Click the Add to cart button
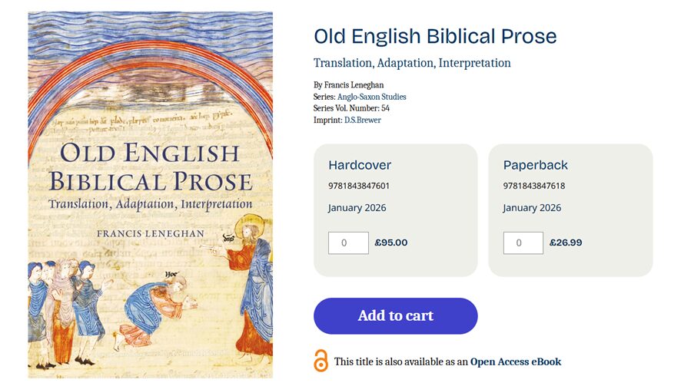 [395, 315]
